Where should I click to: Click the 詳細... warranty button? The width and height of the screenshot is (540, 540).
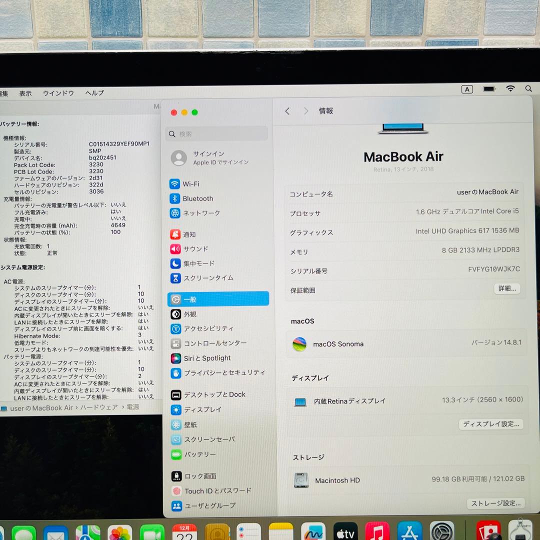[506, 288]
